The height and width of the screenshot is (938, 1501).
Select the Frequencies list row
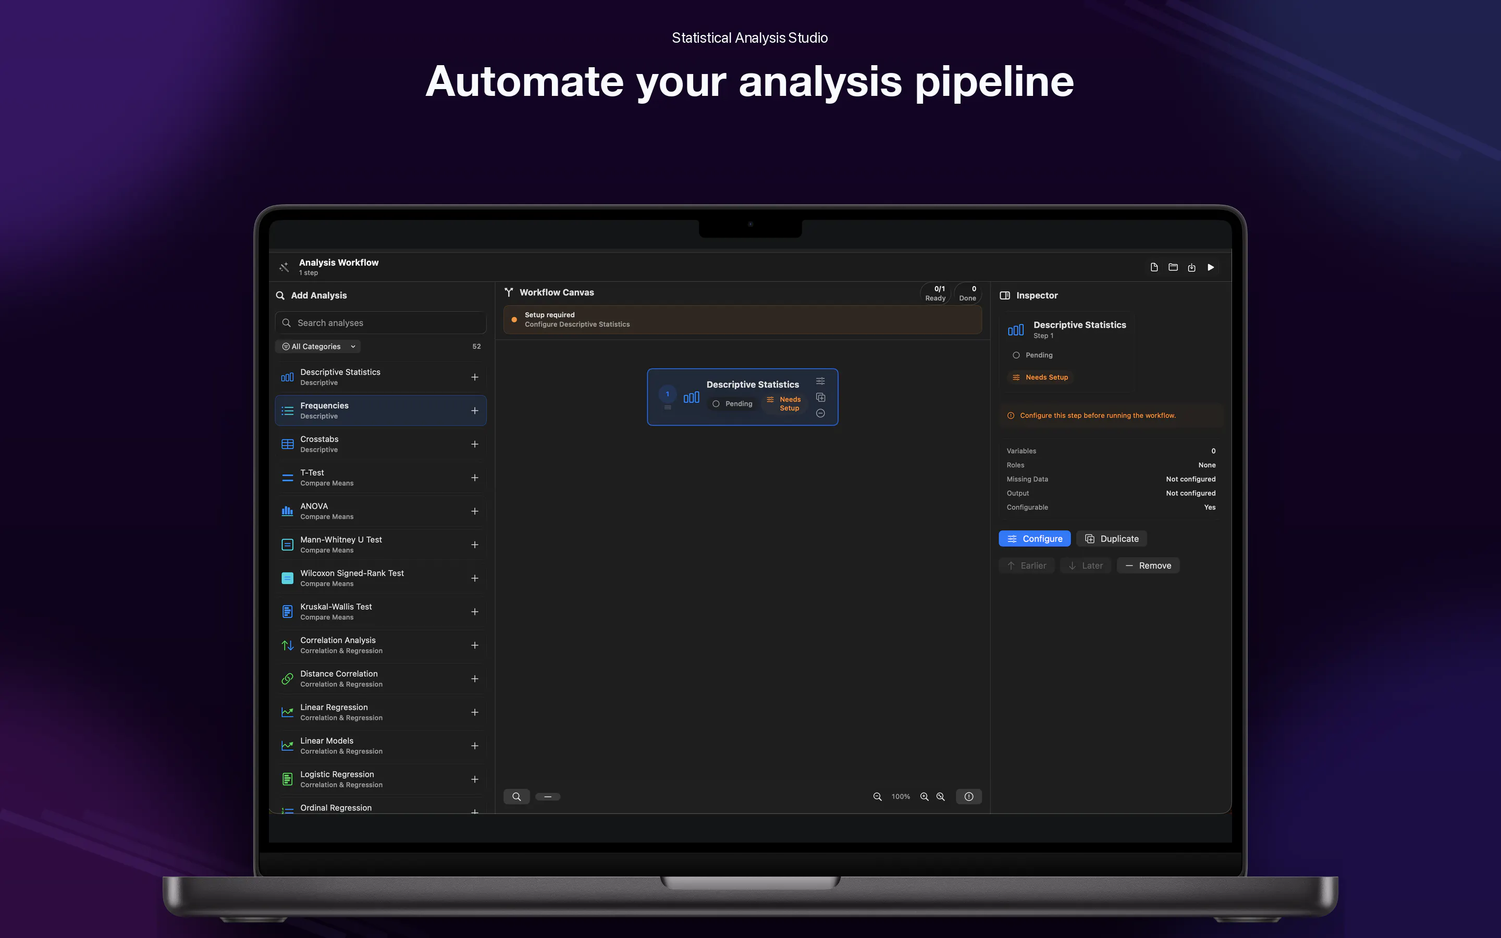(x=380, y=411)
